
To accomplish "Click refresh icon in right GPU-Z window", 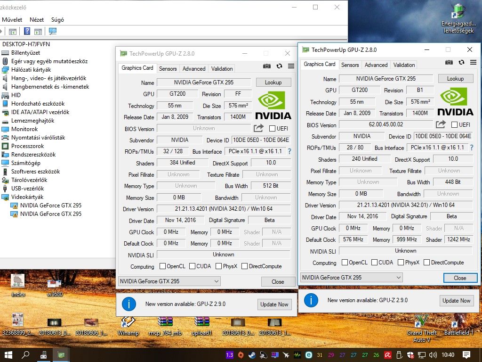I will 461,63.
